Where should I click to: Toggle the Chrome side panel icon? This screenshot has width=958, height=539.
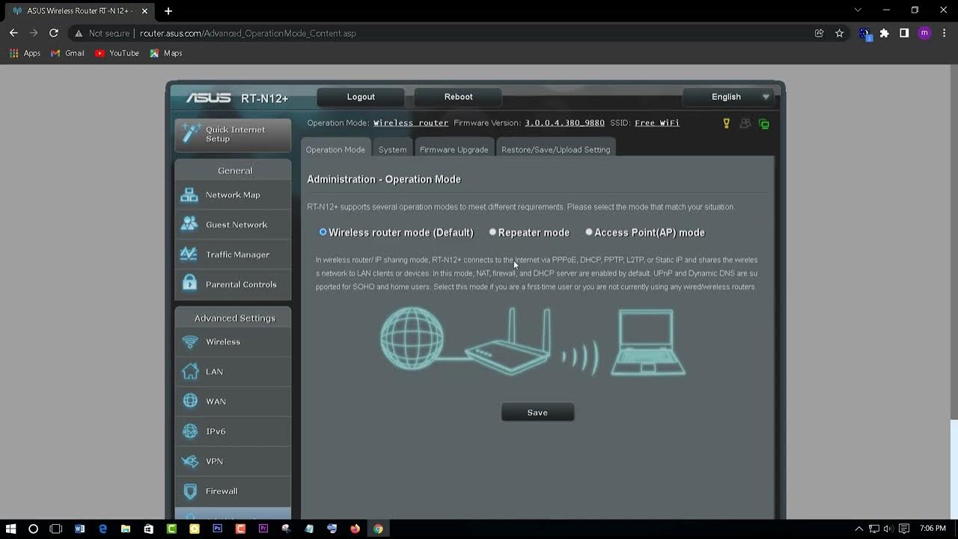[x=904, y=33]
